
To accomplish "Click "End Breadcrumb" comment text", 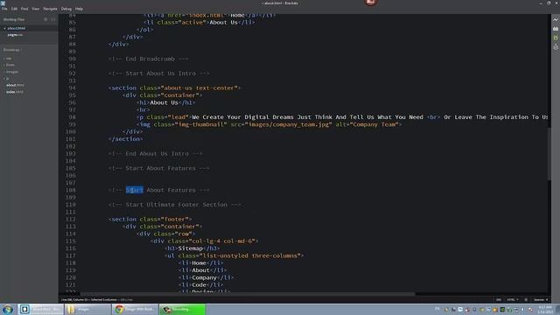I will click(x=150, y=59).
